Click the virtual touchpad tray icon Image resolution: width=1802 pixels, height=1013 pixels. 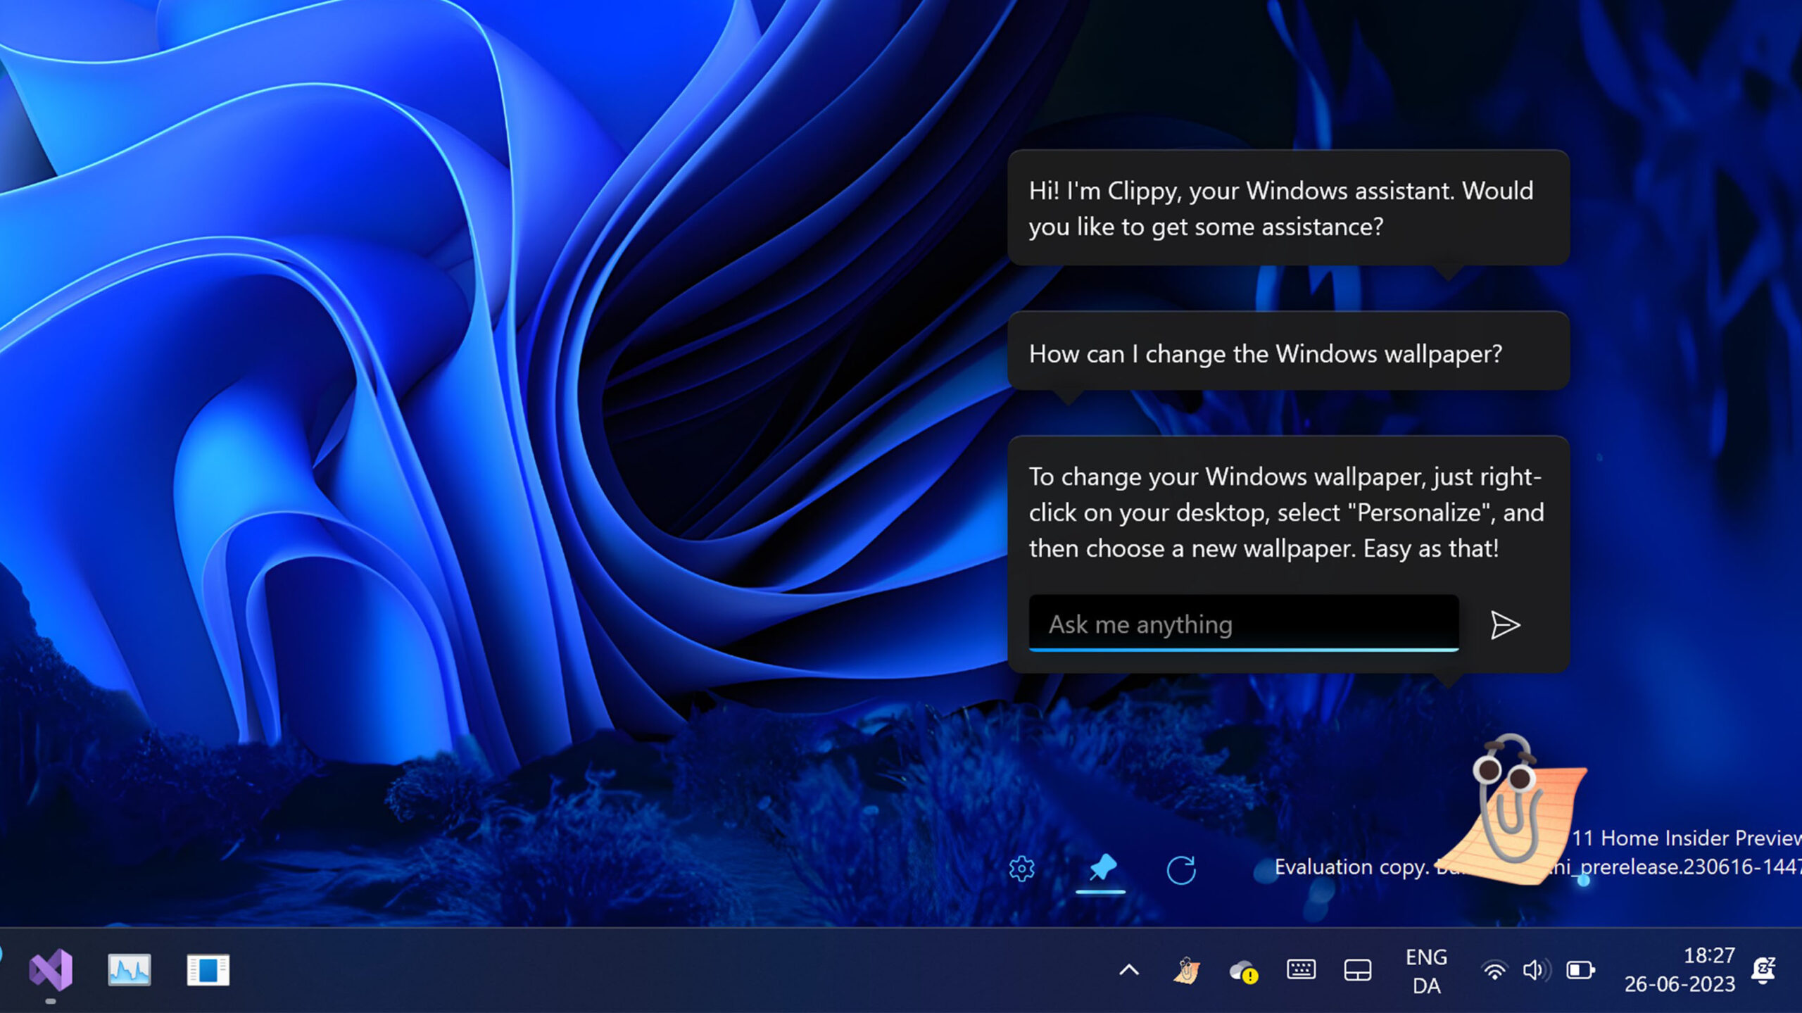tap(1357, 970)
